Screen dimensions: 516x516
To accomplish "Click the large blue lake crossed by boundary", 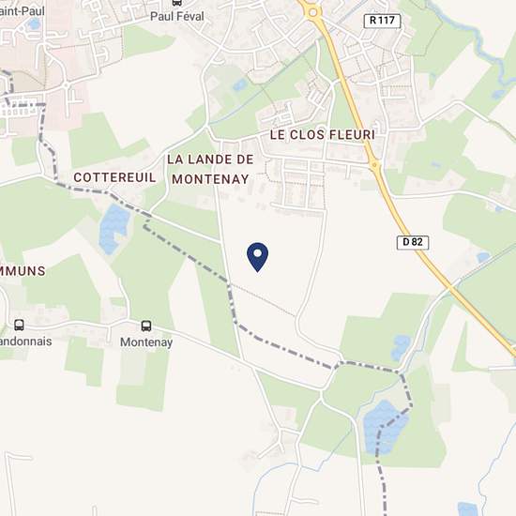I will [386, 427].
